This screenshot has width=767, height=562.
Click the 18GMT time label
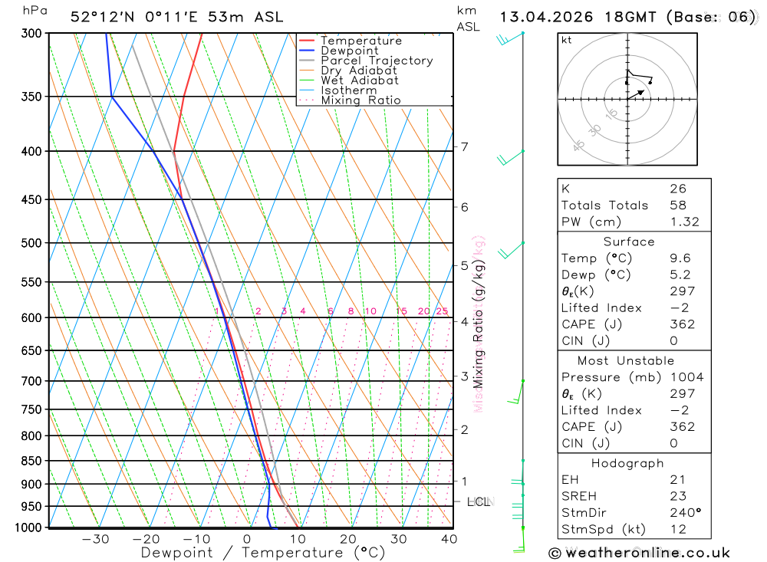630,17
